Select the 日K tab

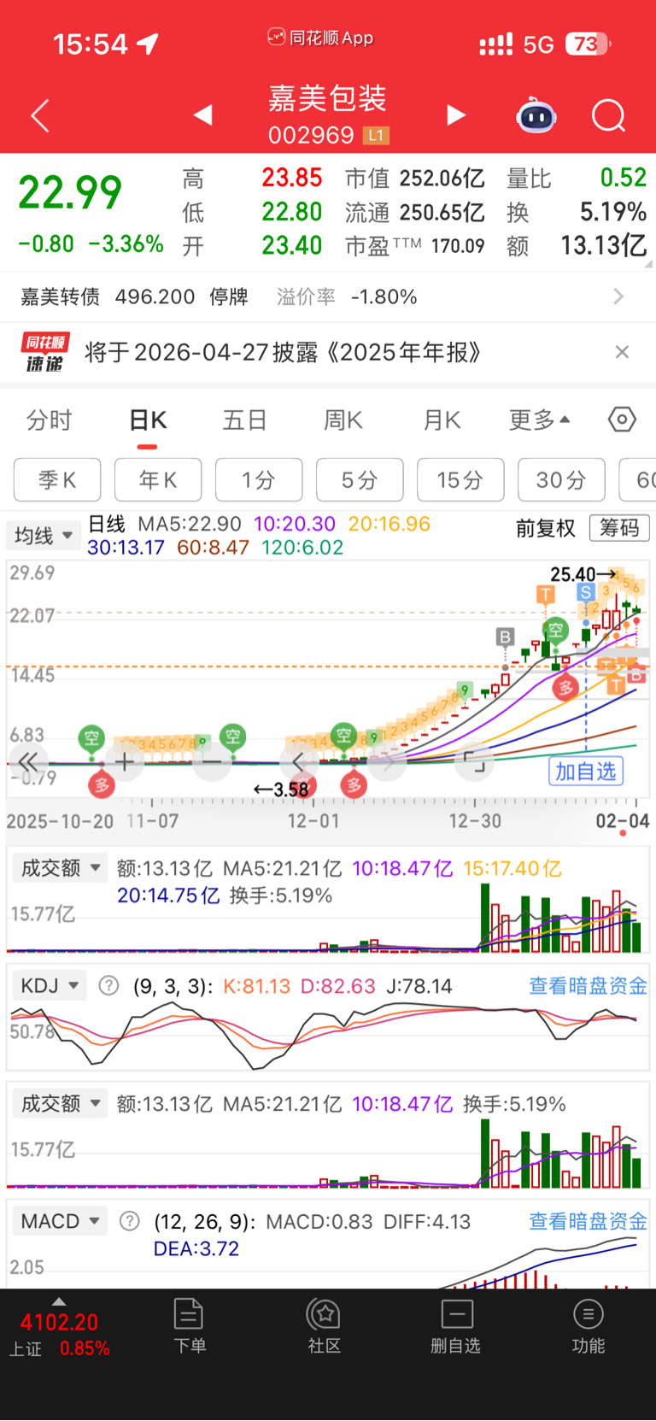148,420
